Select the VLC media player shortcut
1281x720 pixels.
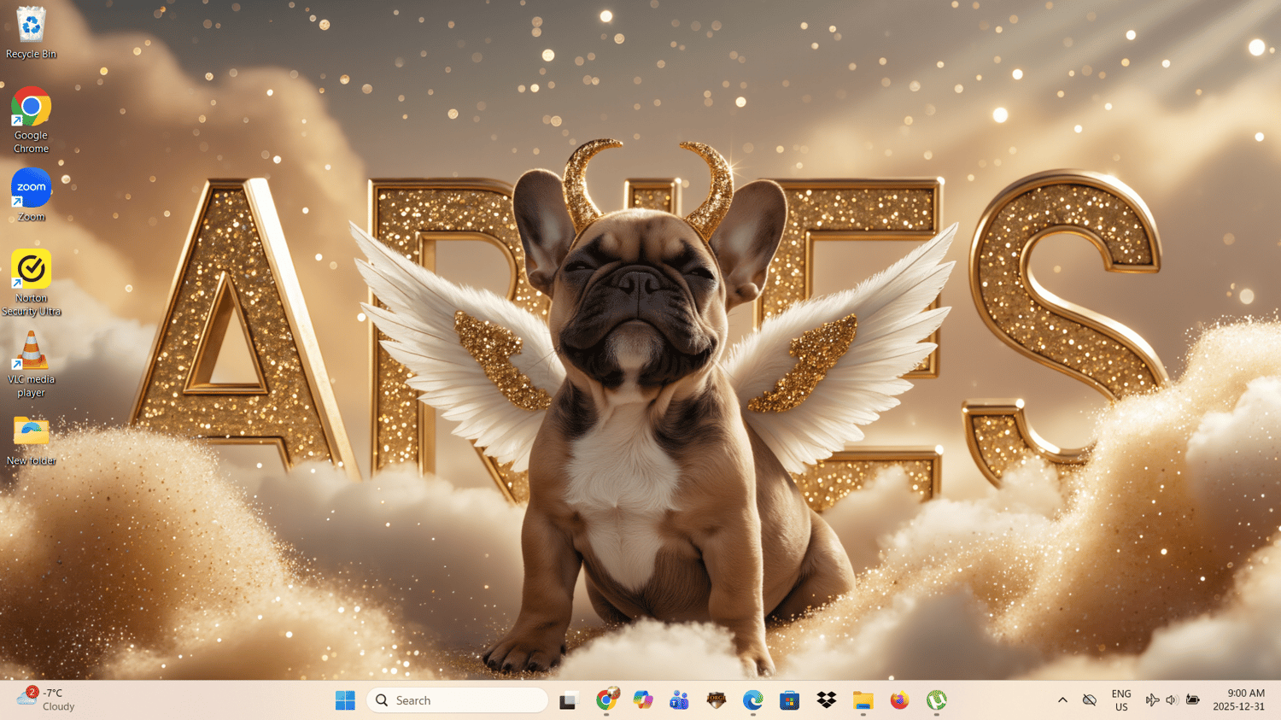click(x=31, y=365)
